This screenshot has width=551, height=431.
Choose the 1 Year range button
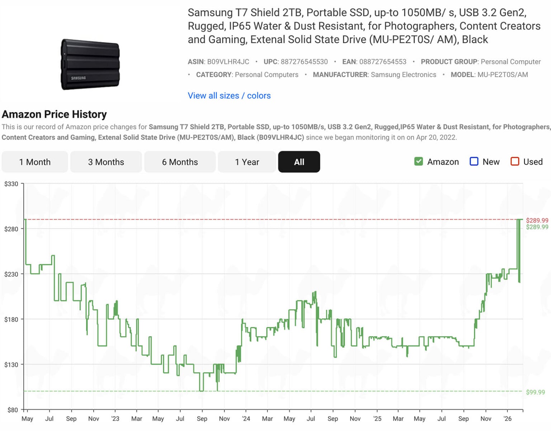(x=247, y=162)
